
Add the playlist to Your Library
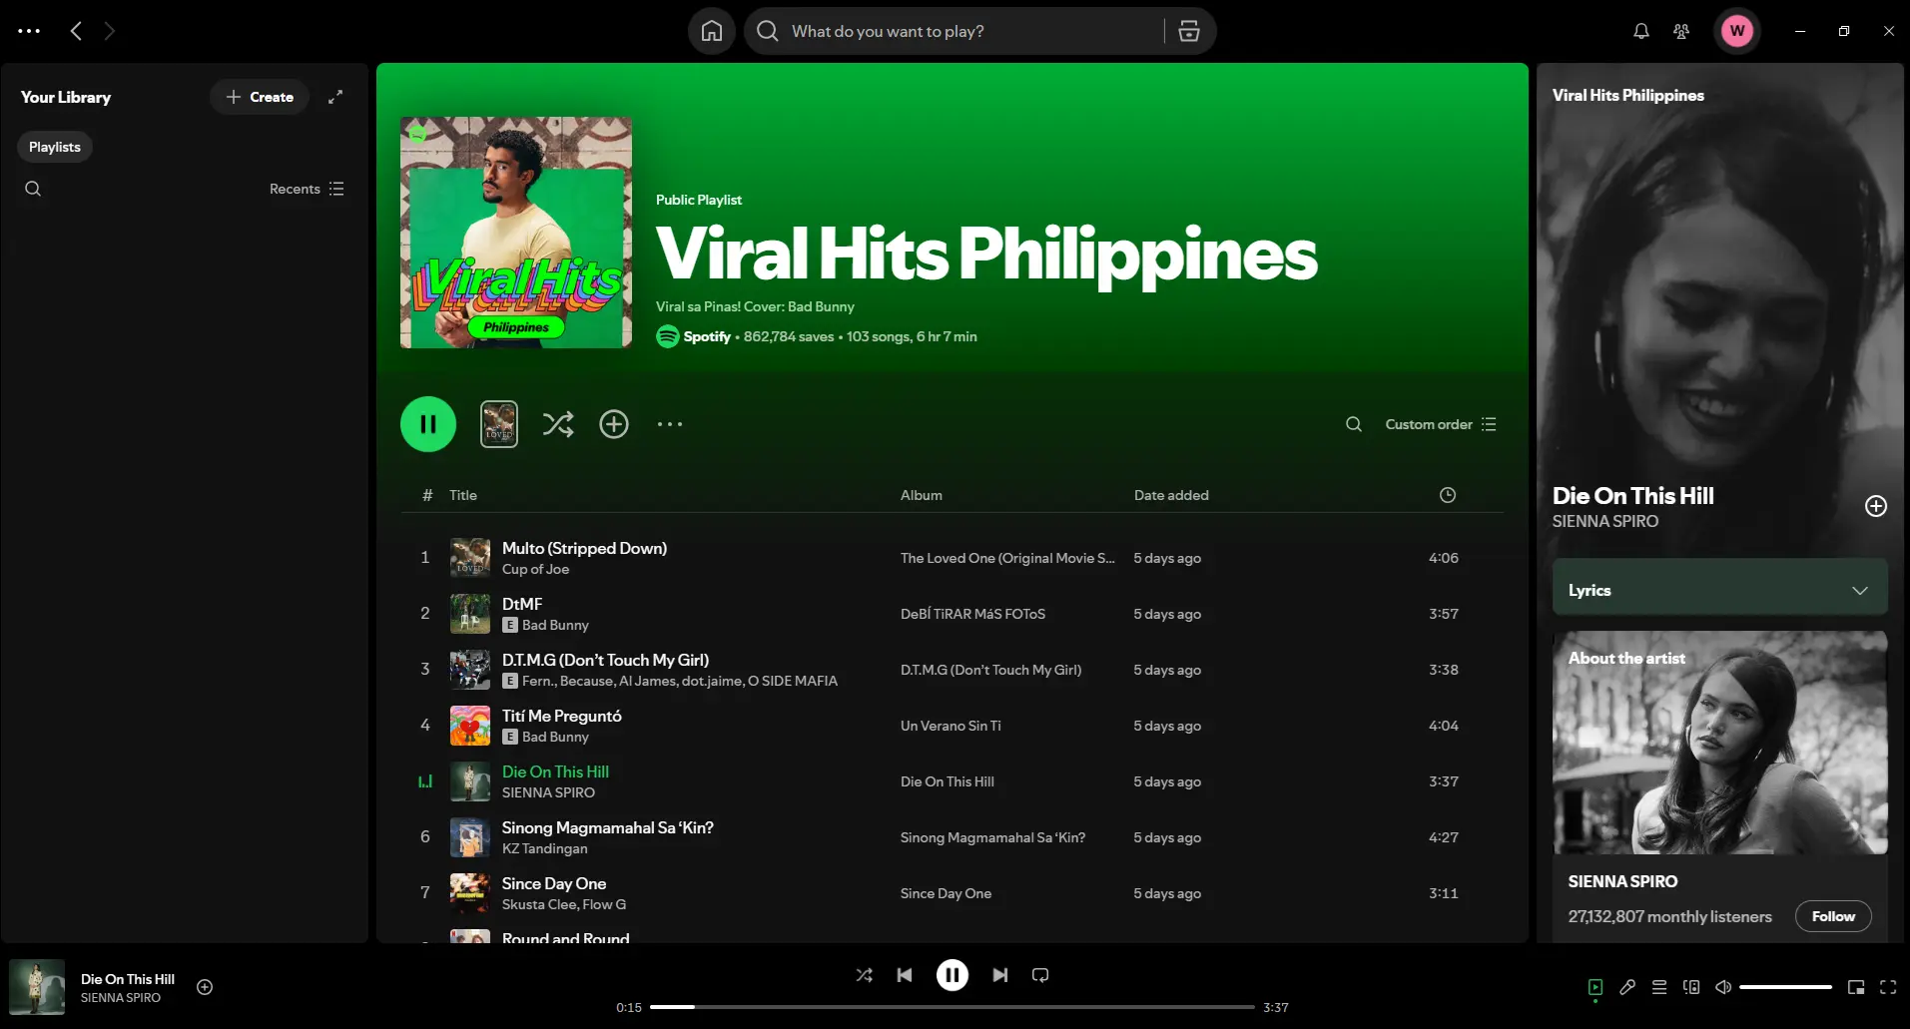coord(614,424)
